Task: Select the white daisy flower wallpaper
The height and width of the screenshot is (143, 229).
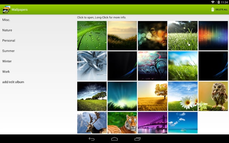Action: pyautogui.click(x=183, y=96)
